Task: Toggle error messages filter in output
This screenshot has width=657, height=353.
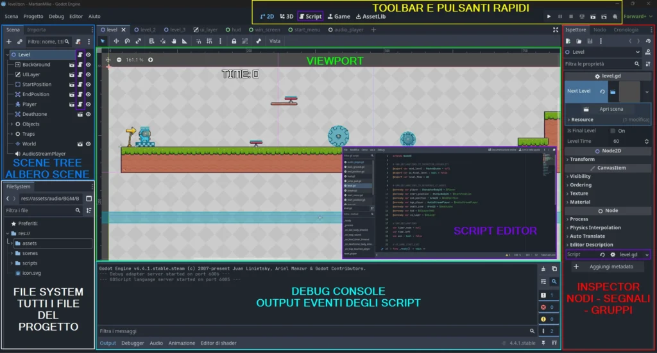Action: tap(548, 307)
